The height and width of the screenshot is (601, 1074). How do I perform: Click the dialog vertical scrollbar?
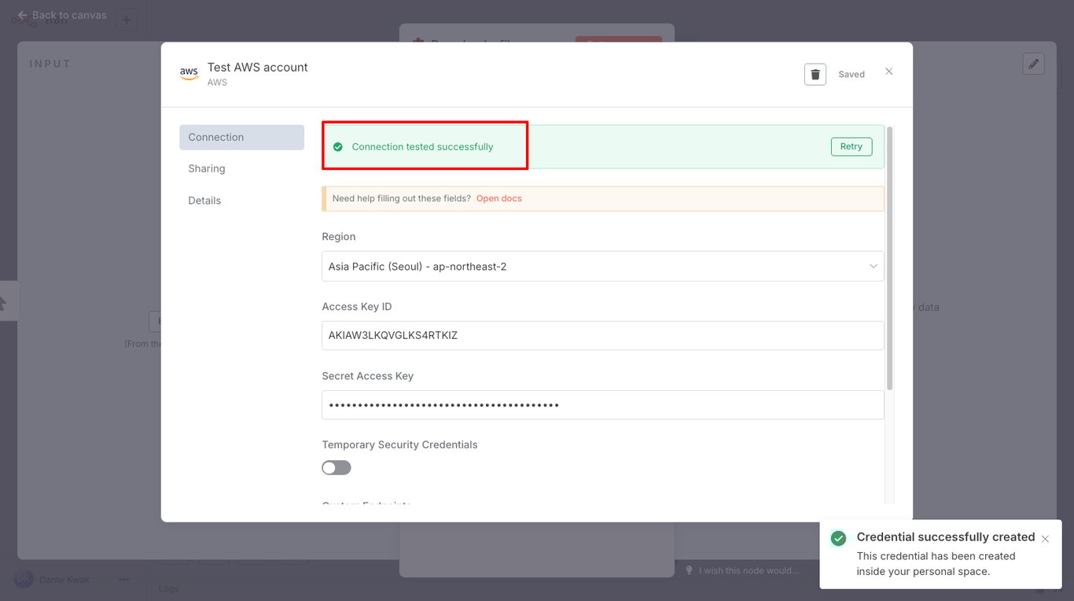890,258
